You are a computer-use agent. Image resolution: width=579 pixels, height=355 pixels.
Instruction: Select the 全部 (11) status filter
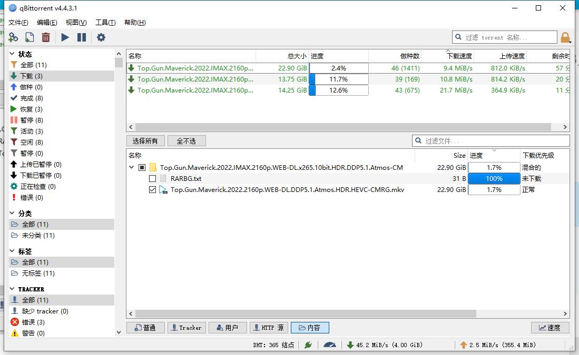[61, 65]
